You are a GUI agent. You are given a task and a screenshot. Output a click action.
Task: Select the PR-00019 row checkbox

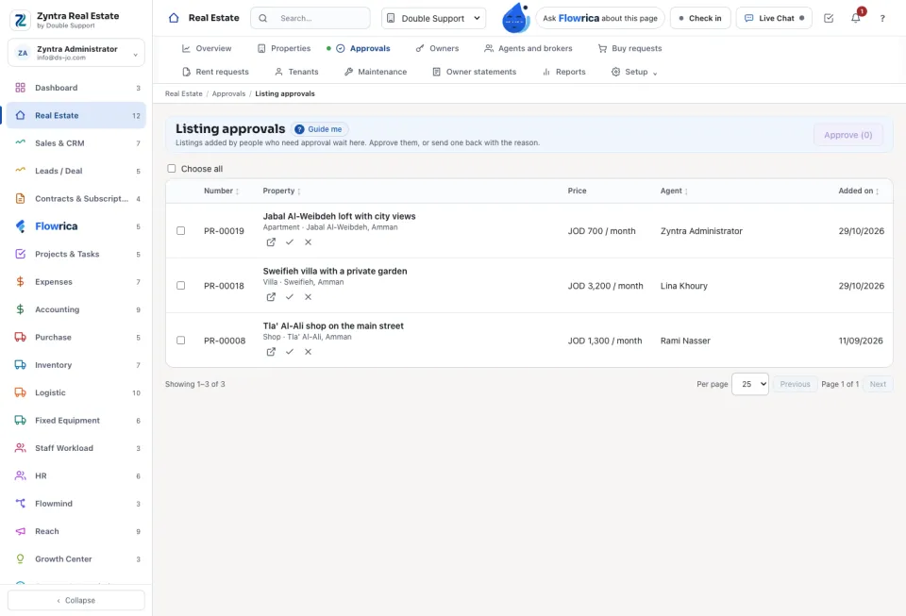click(x=181, y=230)
